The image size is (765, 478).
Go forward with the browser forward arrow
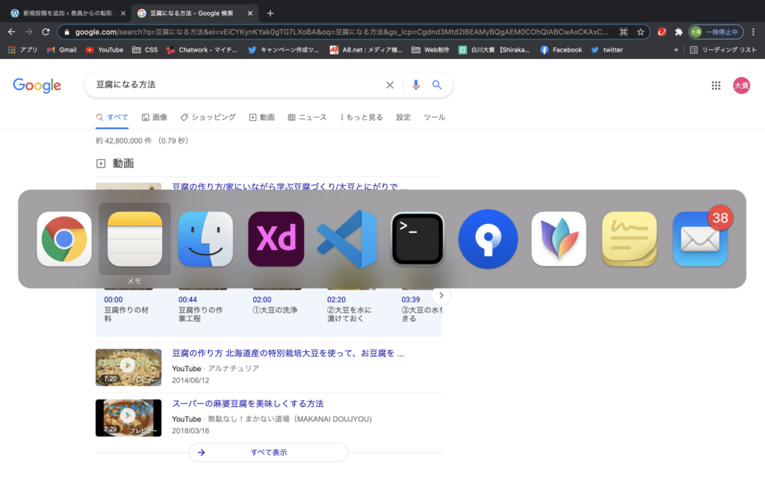pos(29,31)
